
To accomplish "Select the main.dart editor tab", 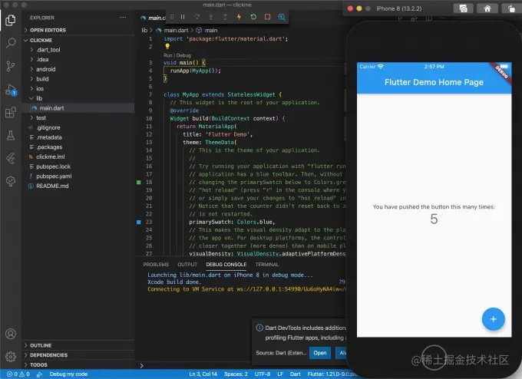I will pos(153,18).
